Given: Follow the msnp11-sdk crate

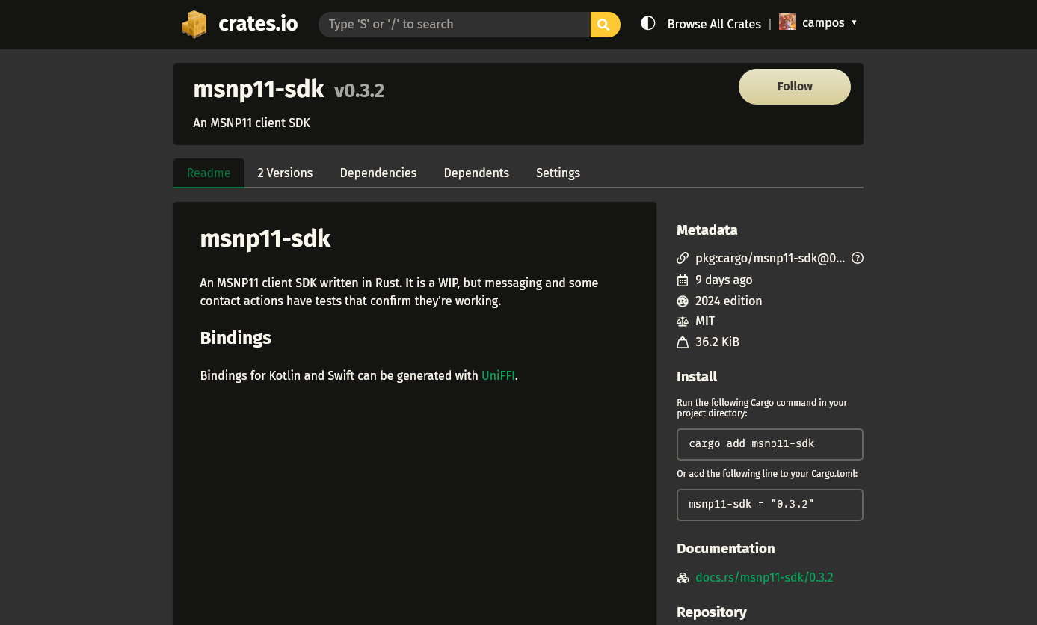Looking at the screenshot, I should pyautogui.click(x=795, y=87).
